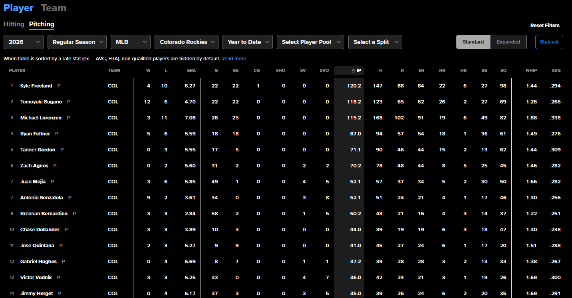This screenshot has height=298, width=572.
Task: Sort by HB column header
Action: [x=463, y=71]
